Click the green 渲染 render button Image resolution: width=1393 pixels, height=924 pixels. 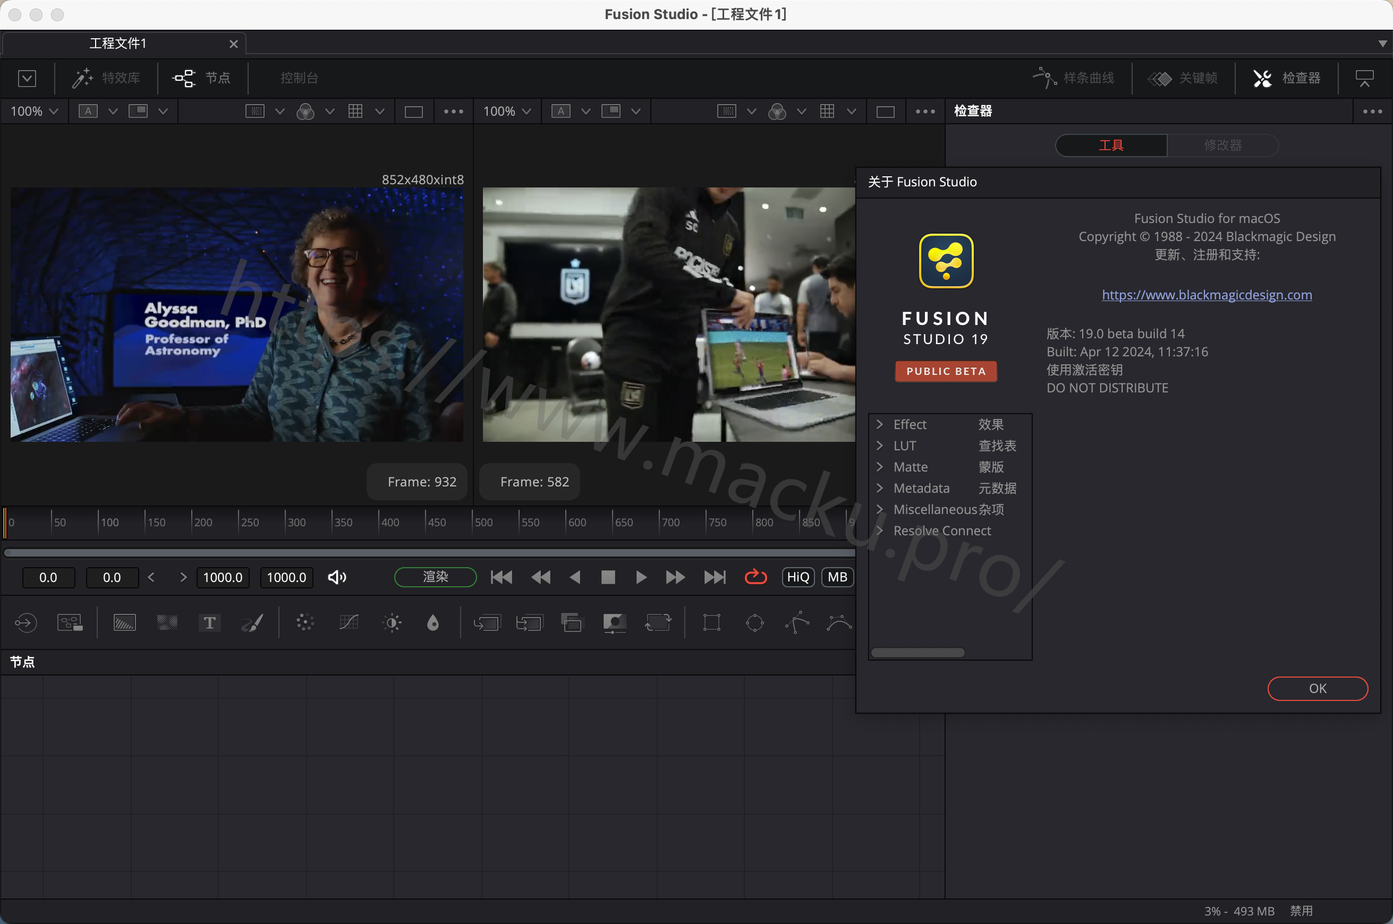[435, 577]
